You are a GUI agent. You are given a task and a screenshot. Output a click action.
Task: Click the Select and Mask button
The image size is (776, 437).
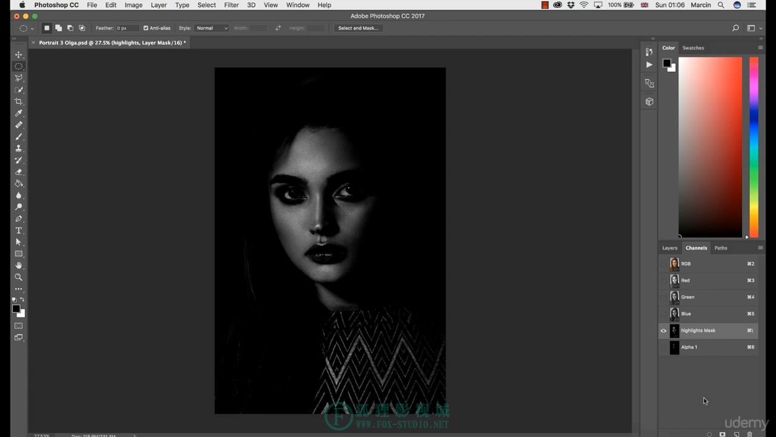click(x=358, y=28)
